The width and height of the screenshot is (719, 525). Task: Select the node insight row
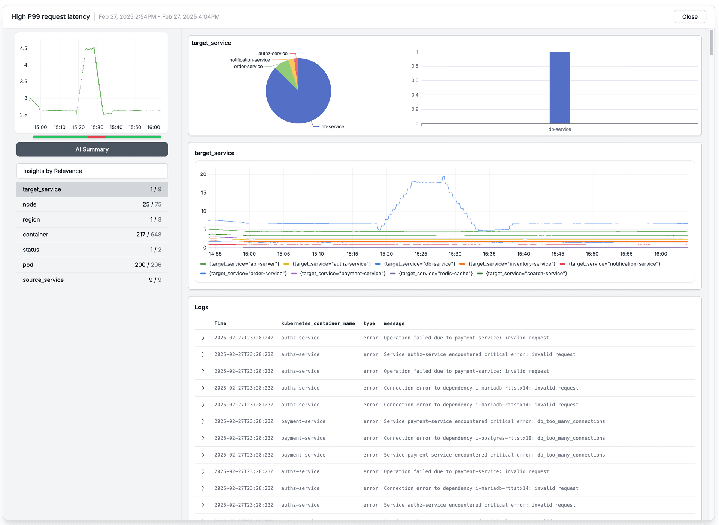pyautogui.click(x=92, y=205)
